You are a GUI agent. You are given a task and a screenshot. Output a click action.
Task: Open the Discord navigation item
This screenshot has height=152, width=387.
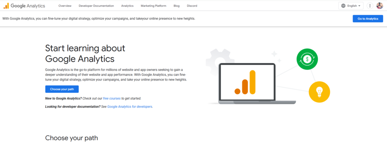pos(192,6)
